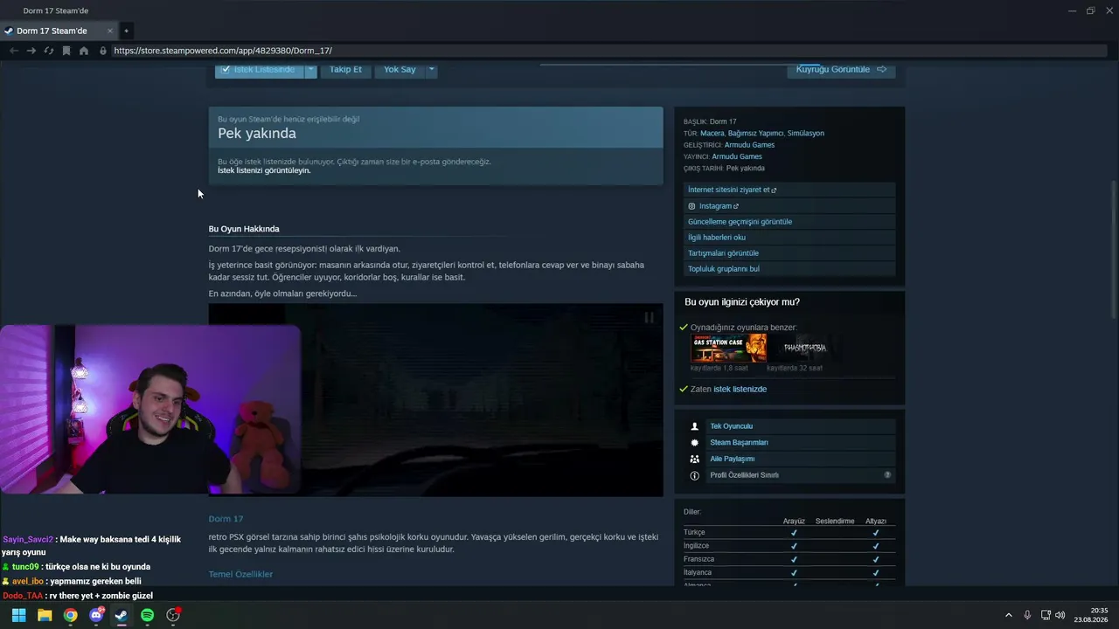Open File Explorer from the taskbar
This screenshot has height=629, width=1119.
(x=45, y=615)
